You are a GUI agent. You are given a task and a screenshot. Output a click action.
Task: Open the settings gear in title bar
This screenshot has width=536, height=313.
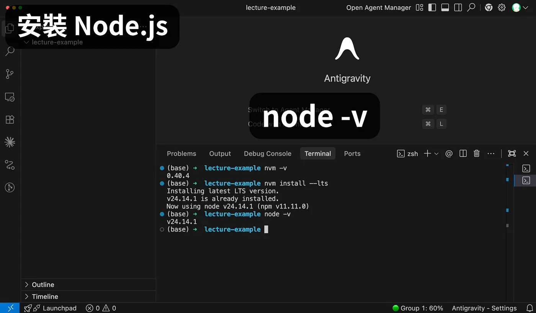(x=502, y=8)
